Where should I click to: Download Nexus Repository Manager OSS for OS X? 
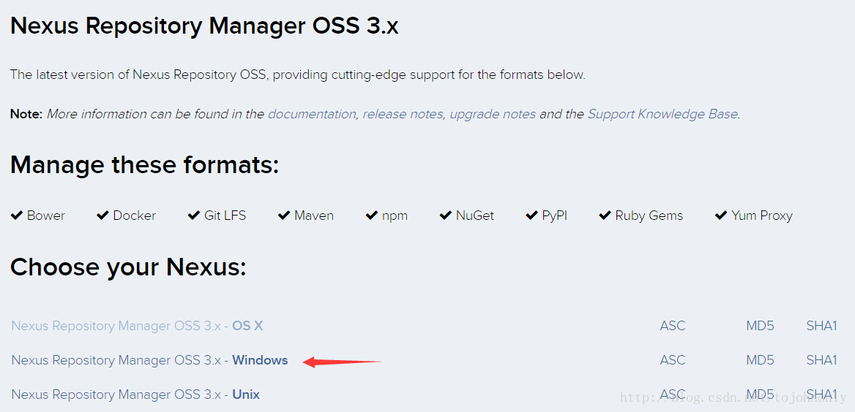(138, 326)
